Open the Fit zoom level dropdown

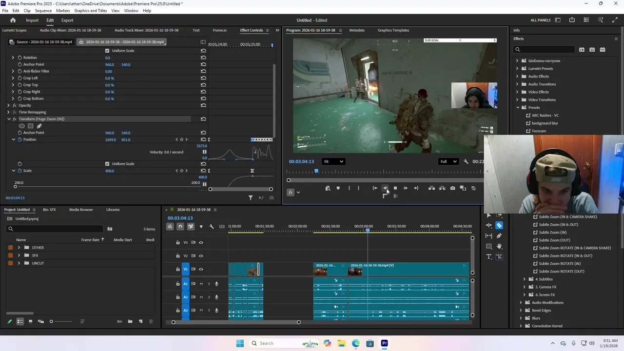334,161
